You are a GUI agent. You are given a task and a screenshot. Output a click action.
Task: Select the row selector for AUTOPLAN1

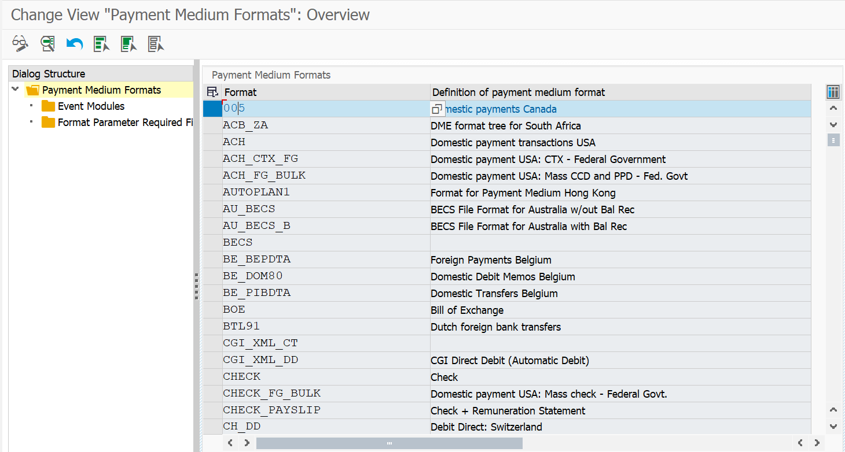tap(212, 192)
